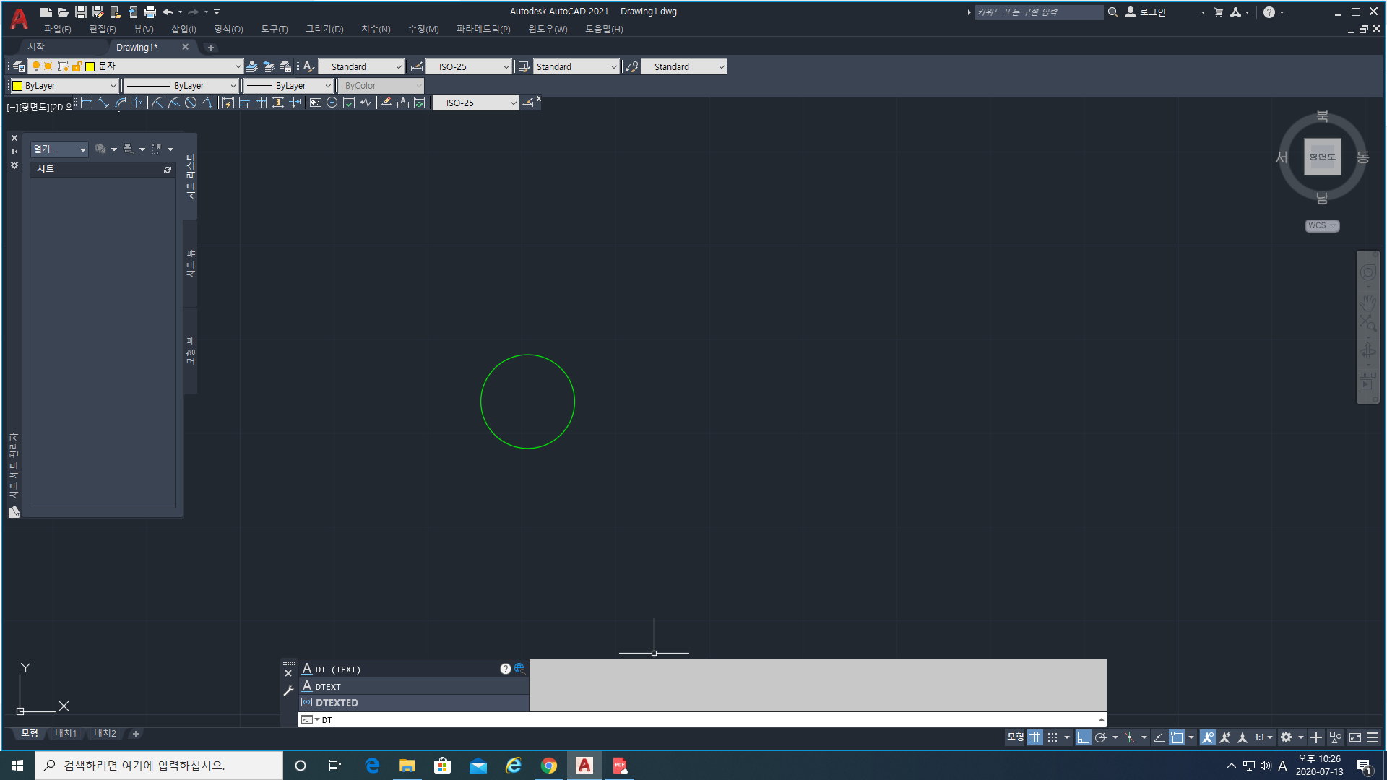This screenshot has width=1387, height=780.
Task: Open the Plot printer icon
Action: (x=150, y=12)
